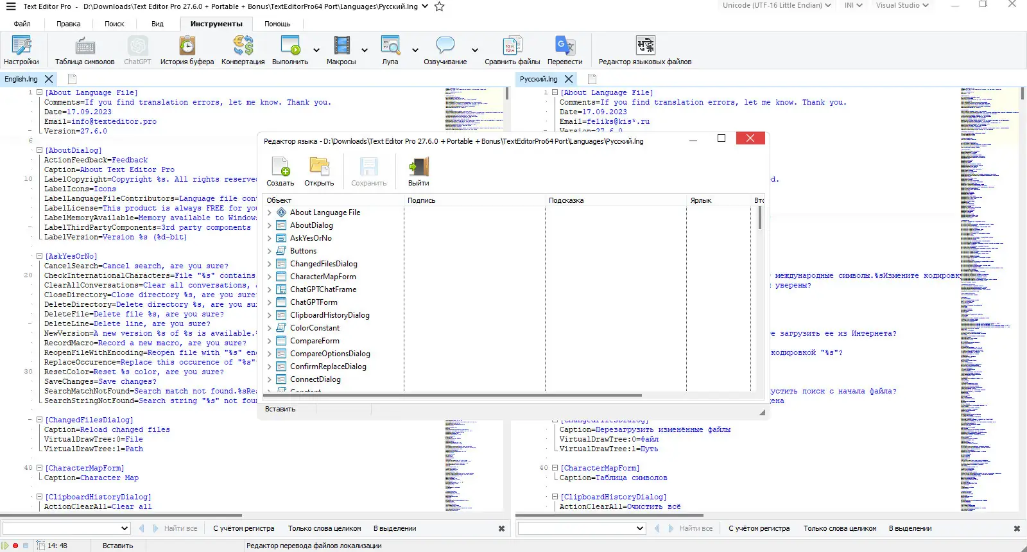Click the left search input field
The height and width of the screenshot is (552, 1027).
(x=61, y=528)
